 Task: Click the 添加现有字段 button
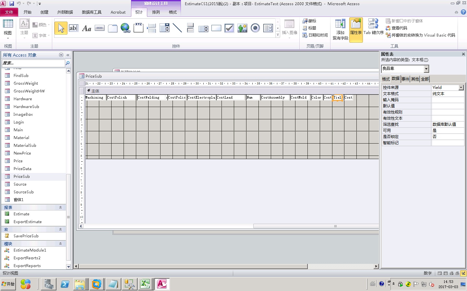(340, 30)
